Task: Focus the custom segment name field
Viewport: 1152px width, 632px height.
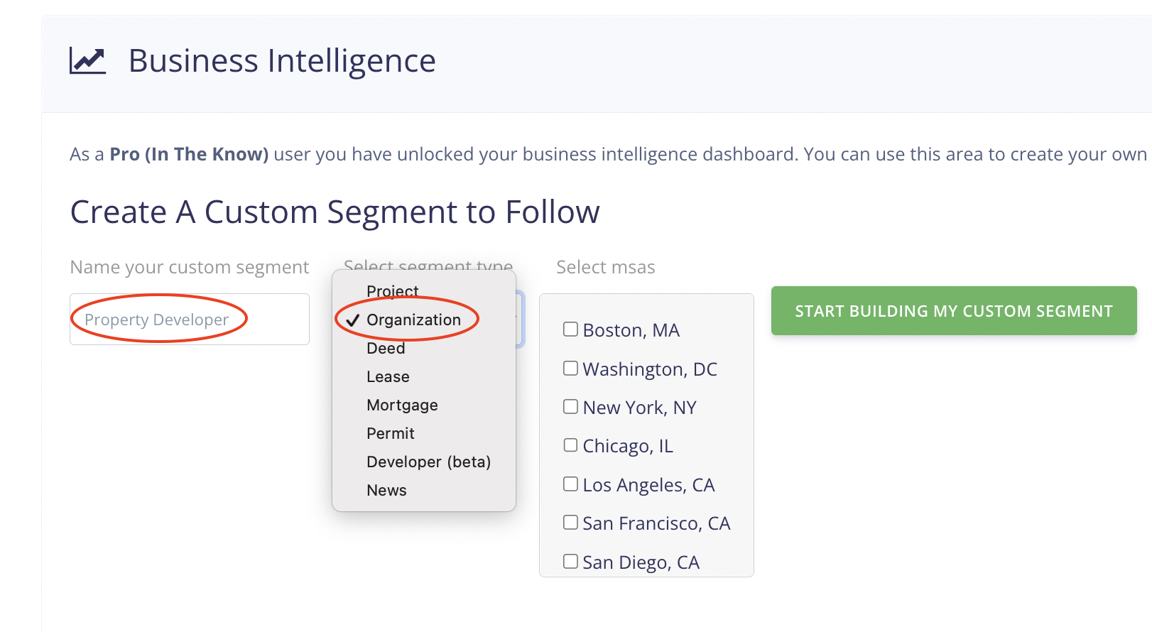Action: (x=190, y=320)
